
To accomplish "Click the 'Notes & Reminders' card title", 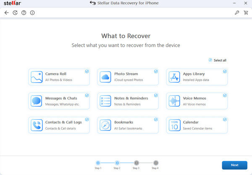I will coord(131,98).
